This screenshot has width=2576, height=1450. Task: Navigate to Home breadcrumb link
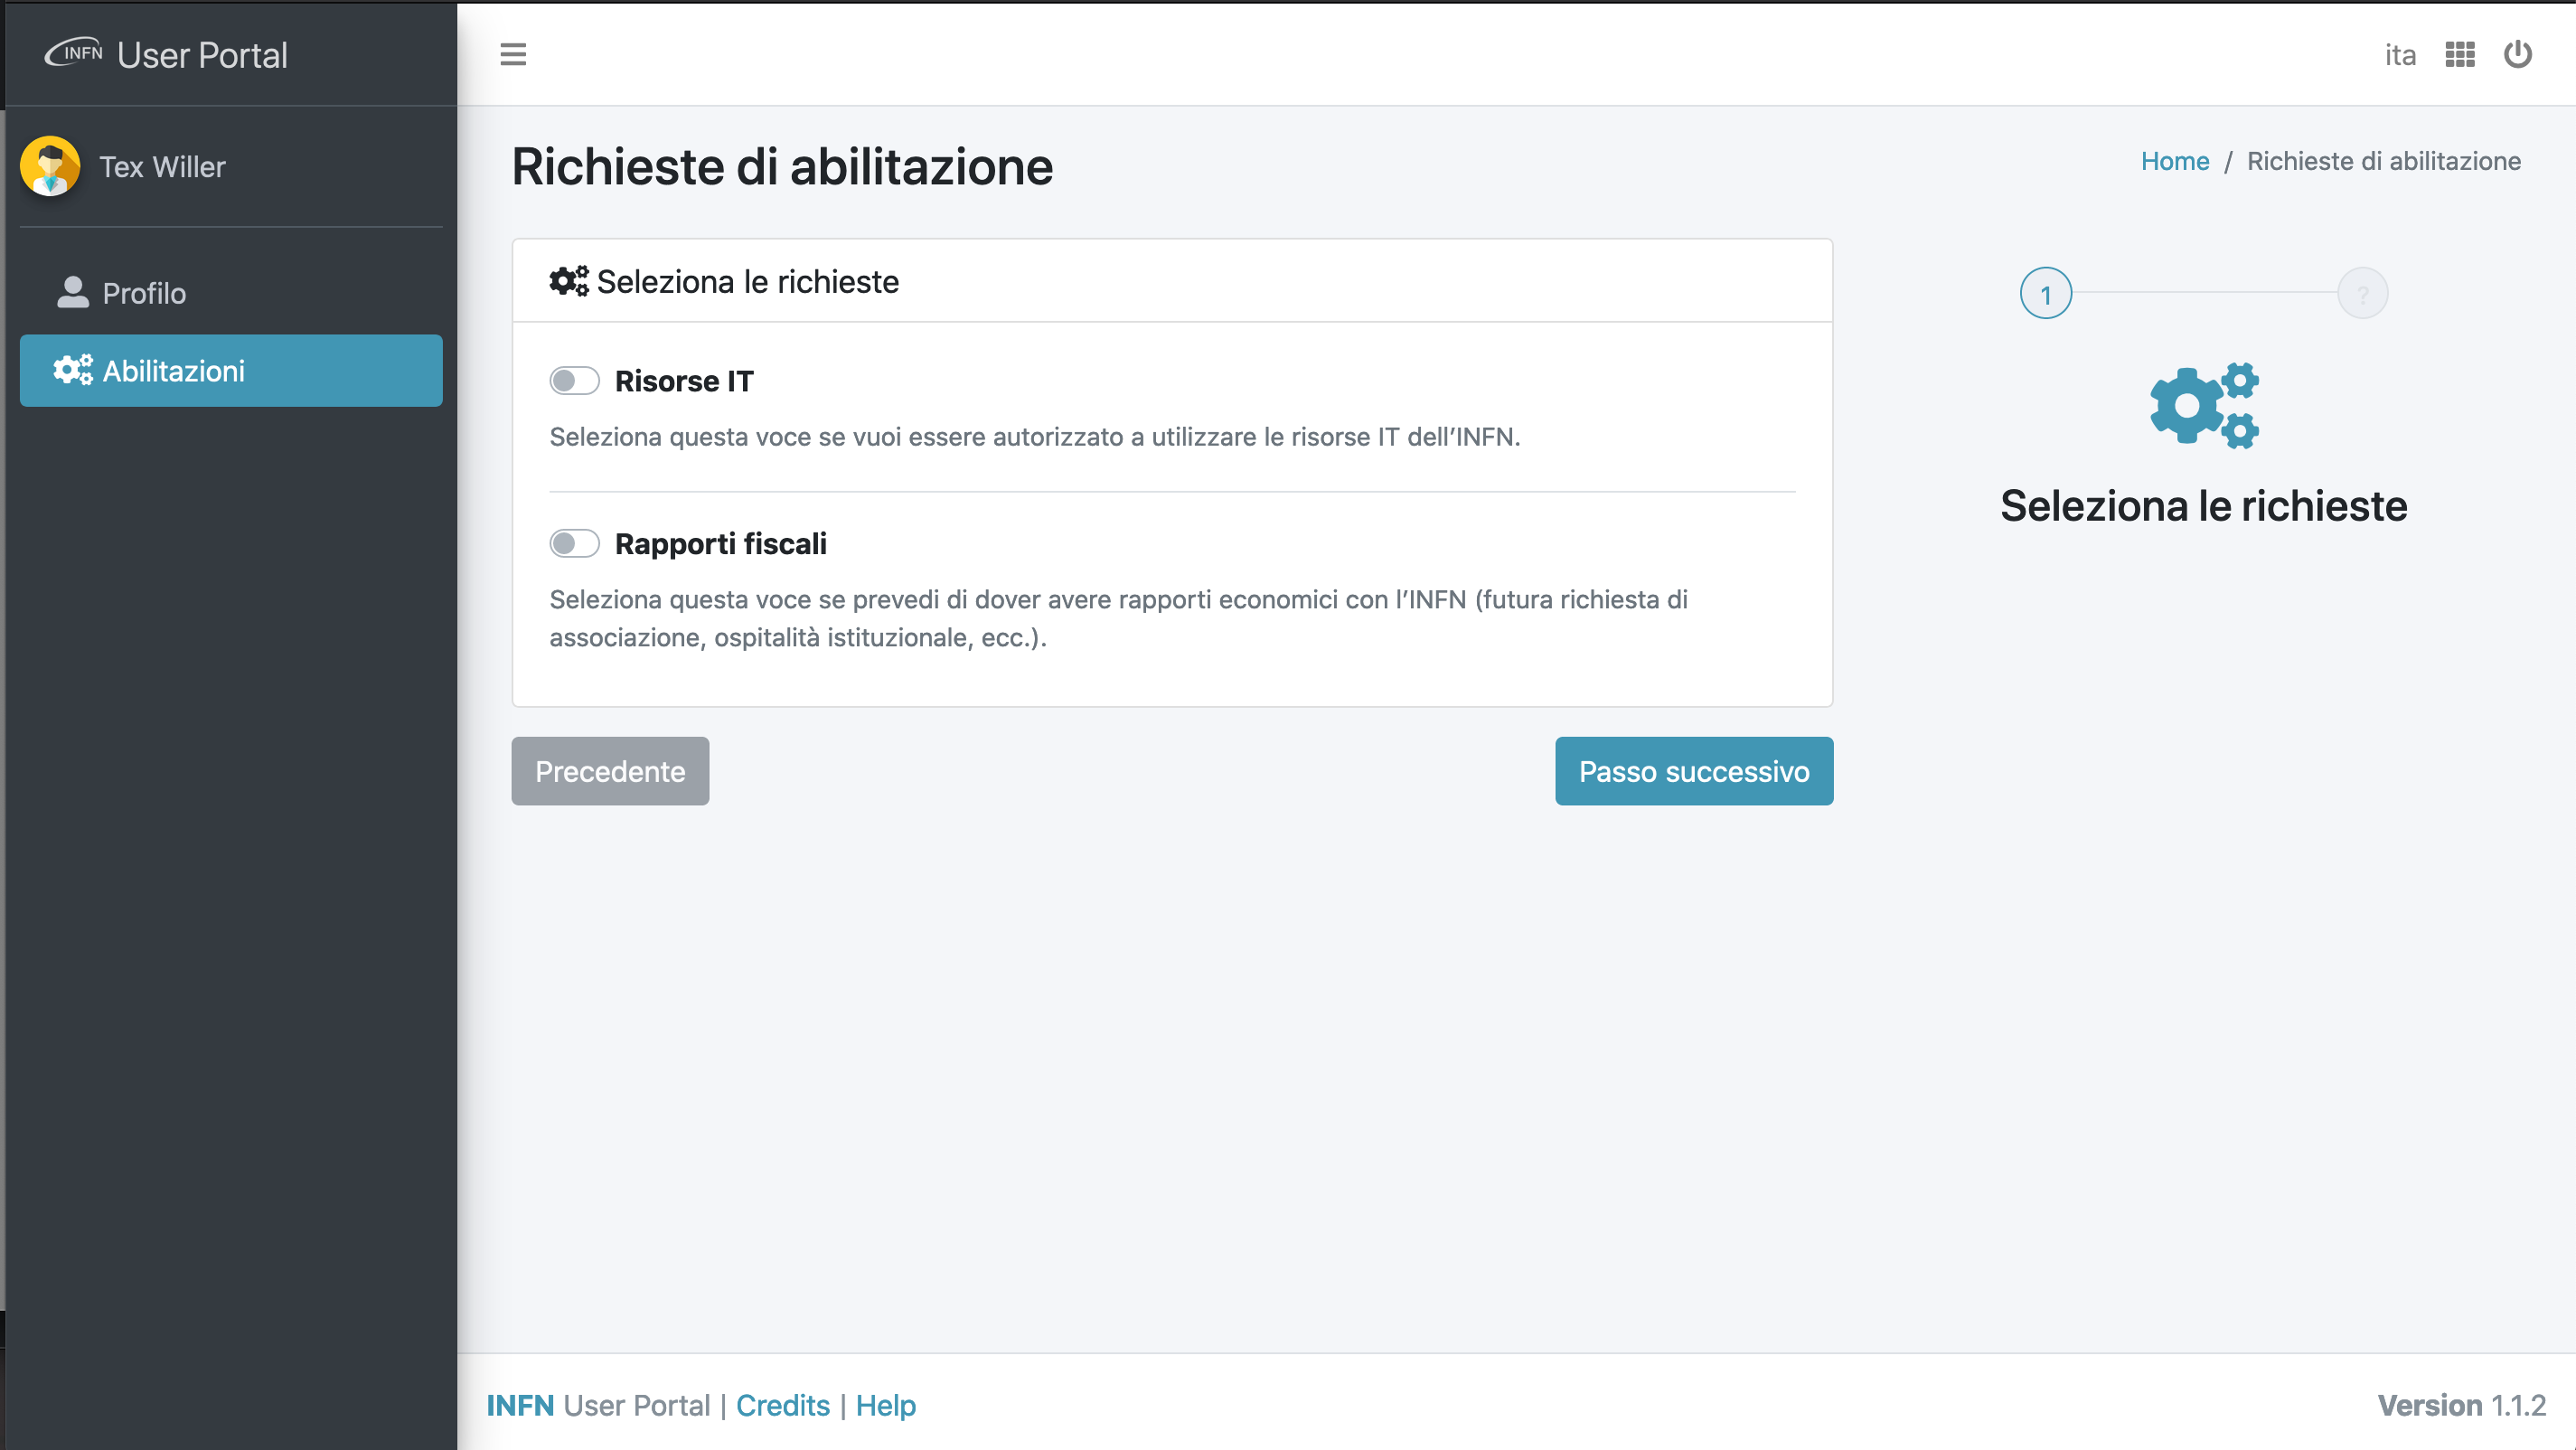coord(2173,161)
